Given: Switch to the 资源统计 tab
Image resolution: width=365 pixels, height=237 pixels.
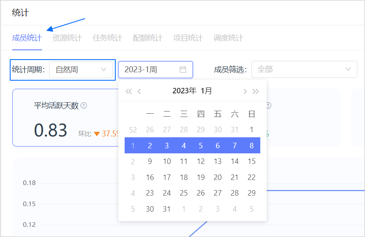Looking at the screenshot, I should click(x=67, y=38).
